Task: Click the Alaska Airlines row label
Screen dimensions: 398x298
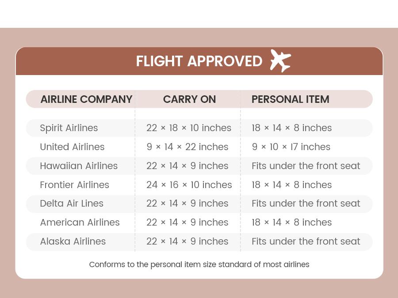Action: click(73, 241)
